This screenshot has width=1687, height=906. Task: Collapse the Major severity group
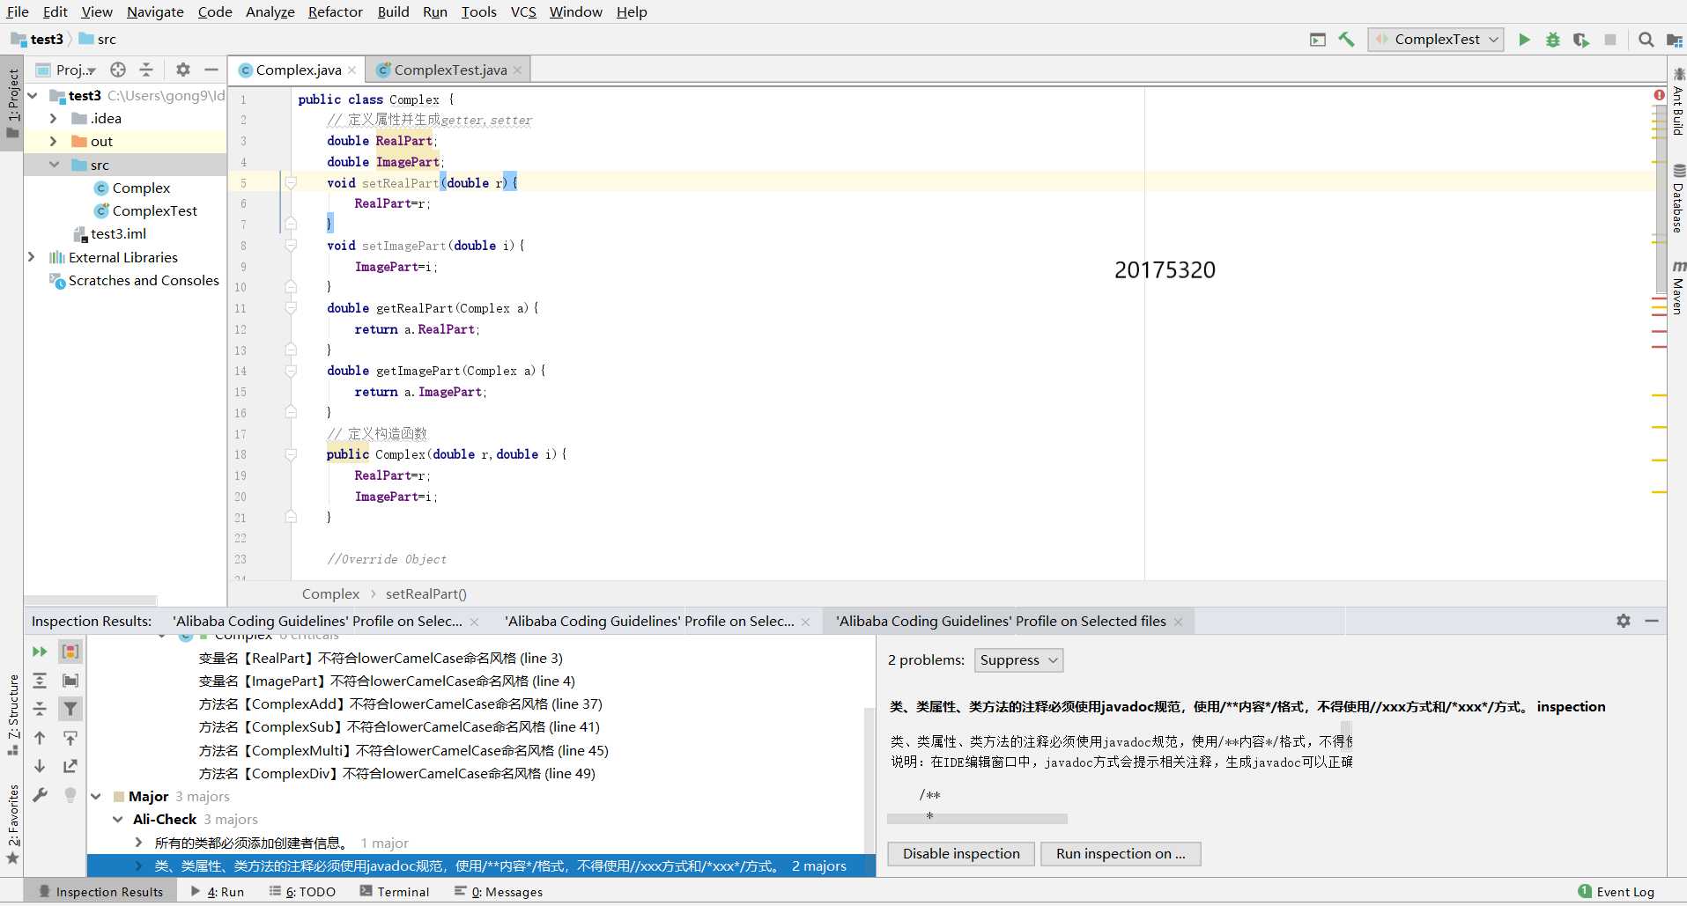click(96, 796)
